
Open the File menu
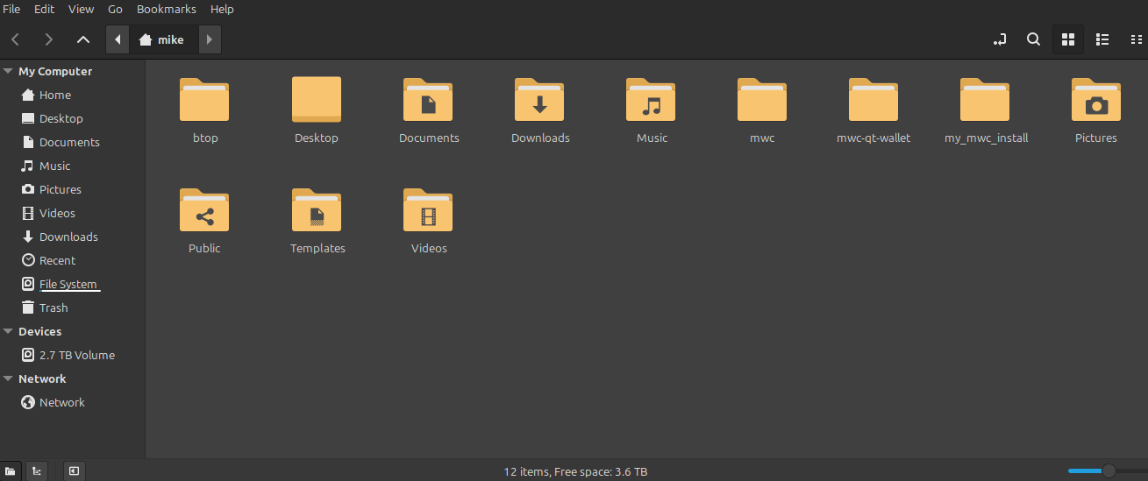[x=12, y=9]
